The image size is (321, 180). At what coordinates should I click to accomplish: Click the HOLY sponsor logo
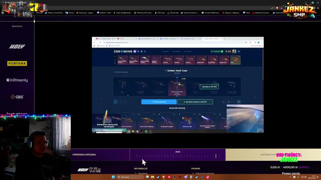point(17,46)
